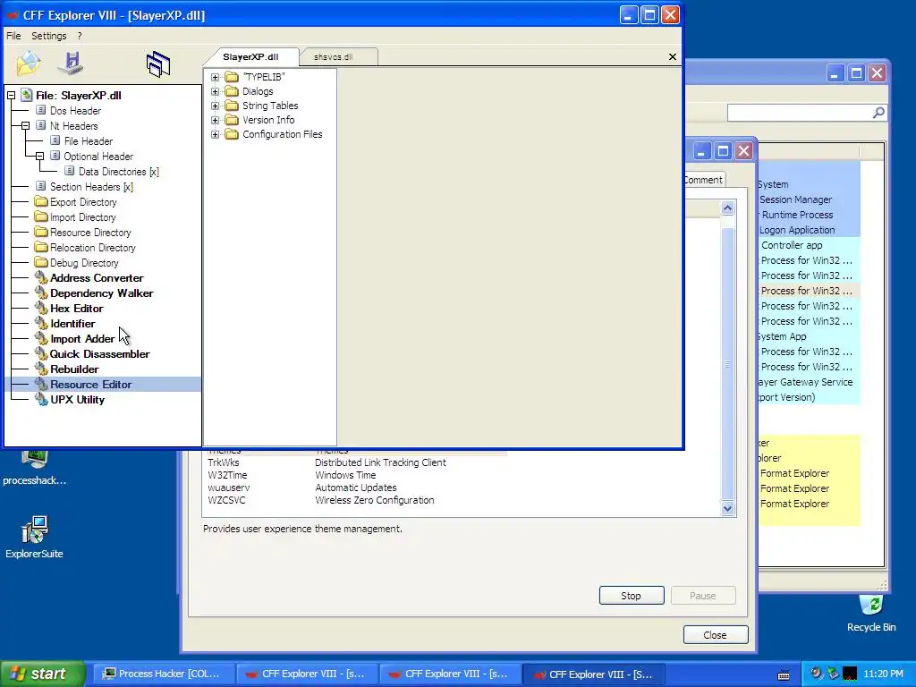Viewport: 916px width, 687px height.
Task: Select the String Tables folder icon
Action: click(x=232, y=106)
